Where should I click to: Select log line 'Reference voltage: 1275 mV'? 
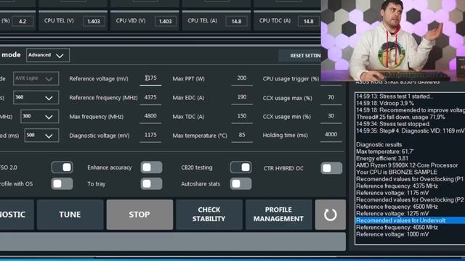[x=392, y=214]
